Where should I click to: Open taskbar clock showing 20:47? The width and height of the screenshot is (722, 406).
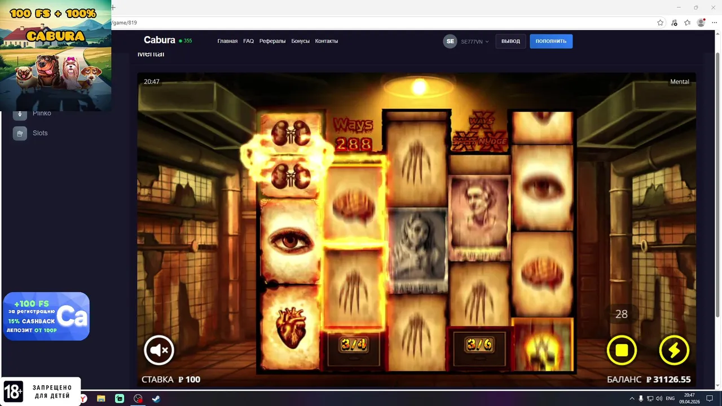[x=689, y=399]
